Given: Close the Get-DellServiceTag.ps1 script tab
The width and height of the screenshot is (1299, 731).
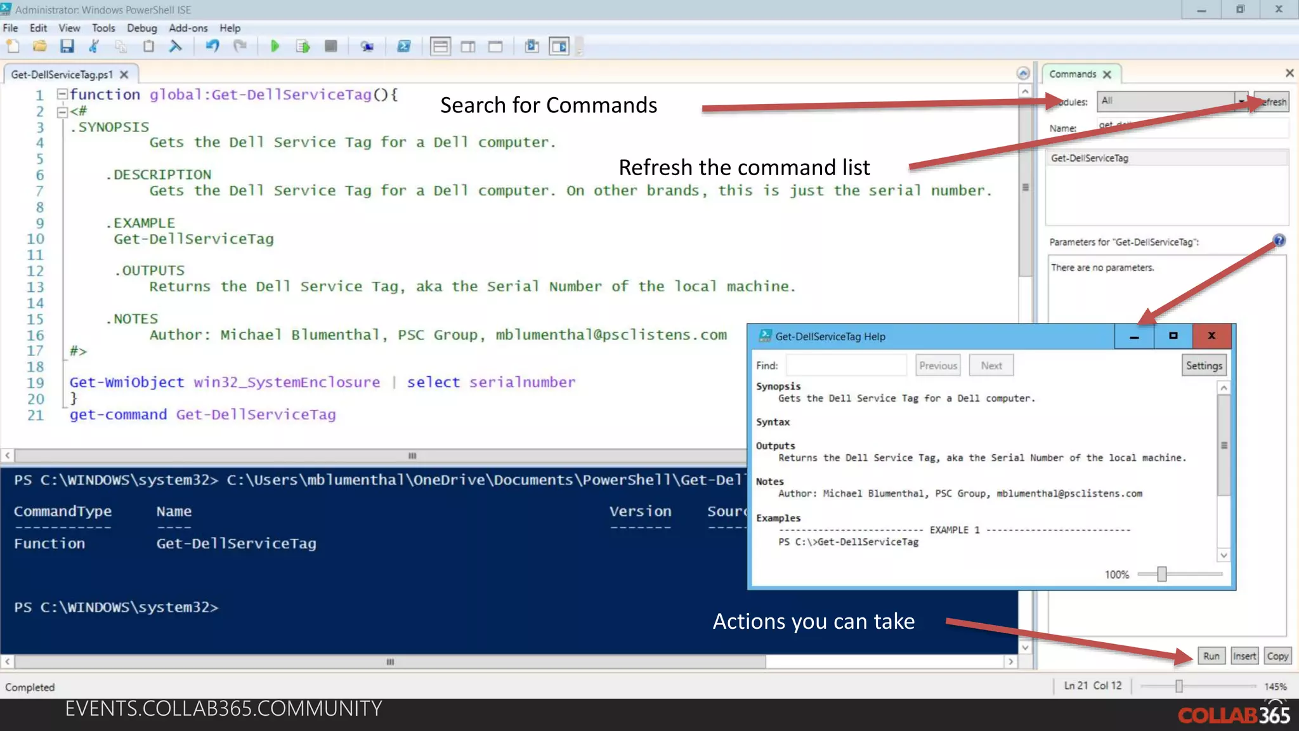Looking at the screenshot, I should point(124,75).
